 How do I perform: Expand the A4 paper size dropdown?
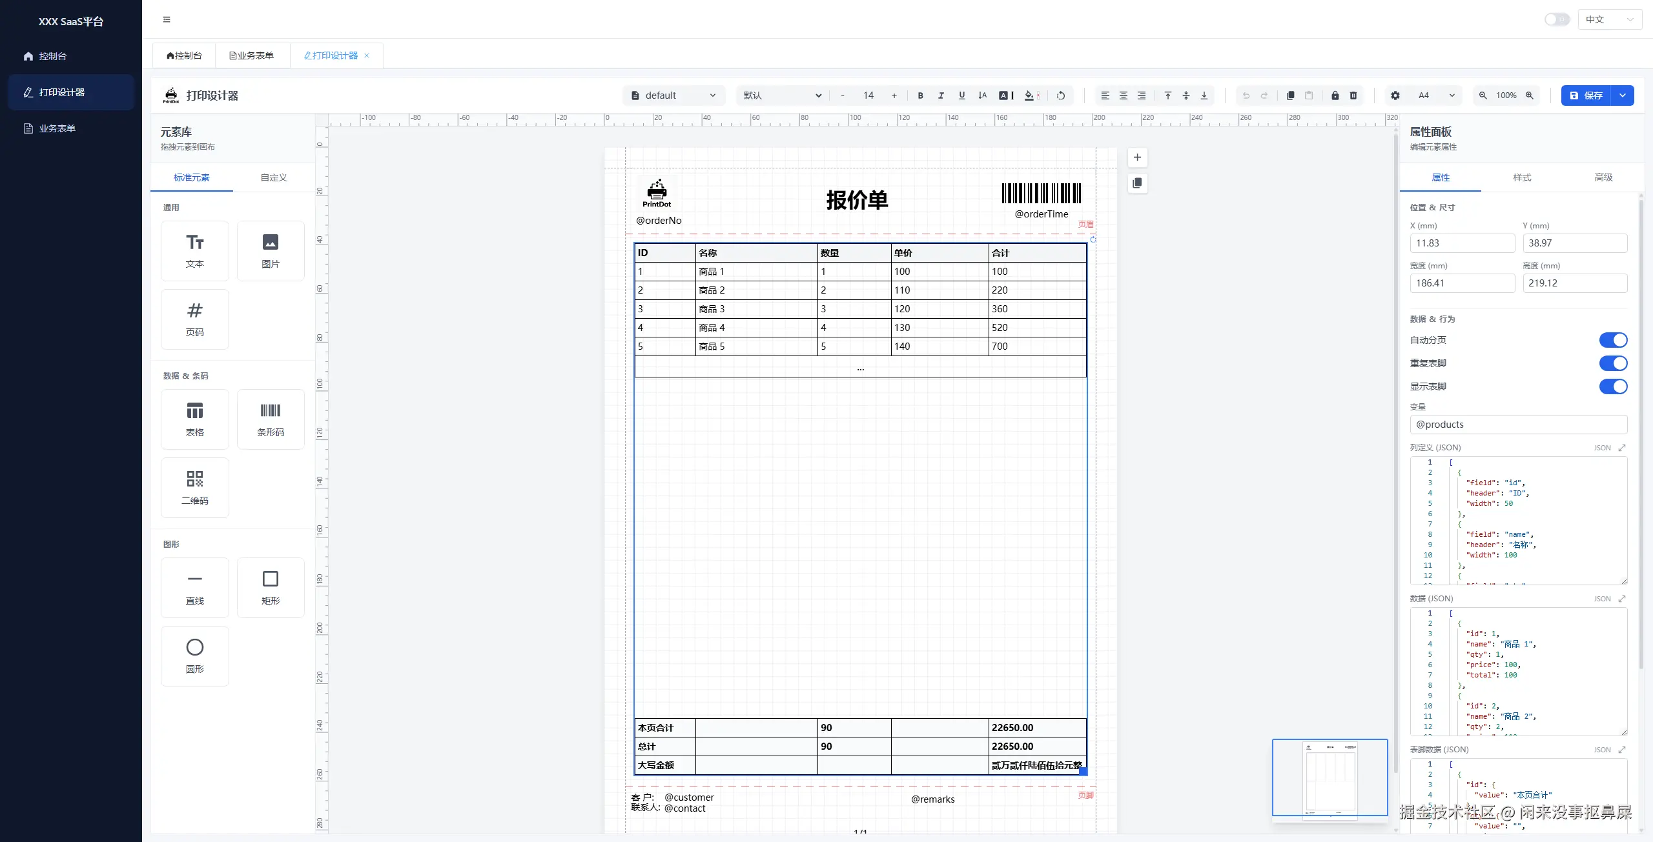1436,95
